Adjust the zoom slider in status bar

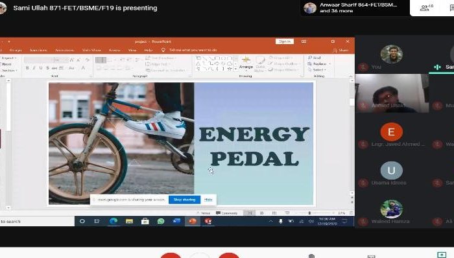click(x=309, y=213)
